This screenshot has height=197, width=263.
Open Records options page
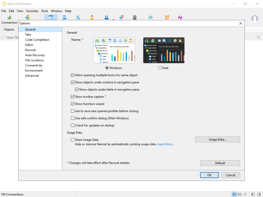point(40,50)
